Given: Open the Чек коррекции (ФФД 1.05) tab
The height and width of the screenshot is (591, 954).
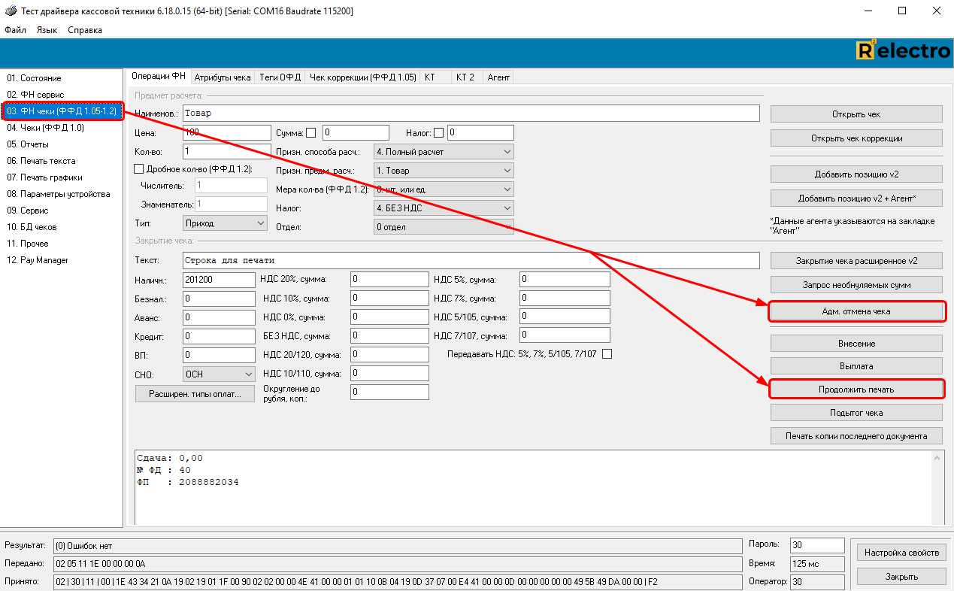Looking at the screenshot, I should pyautogui.click(x=362, y=77).
